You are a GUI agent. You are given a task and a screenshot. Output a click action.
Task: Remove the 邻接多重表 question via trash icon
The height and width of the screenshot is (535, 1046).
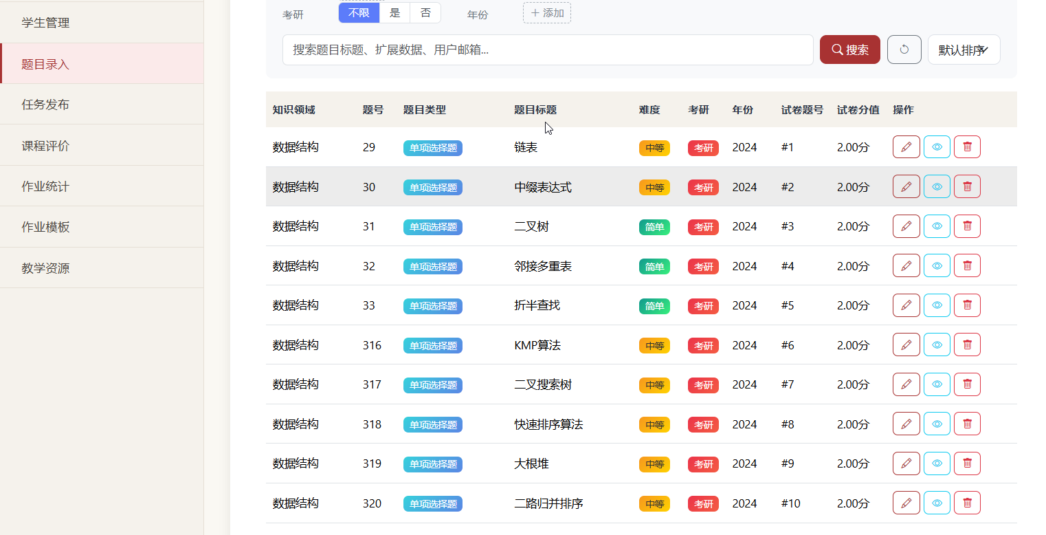pos(967,265)
